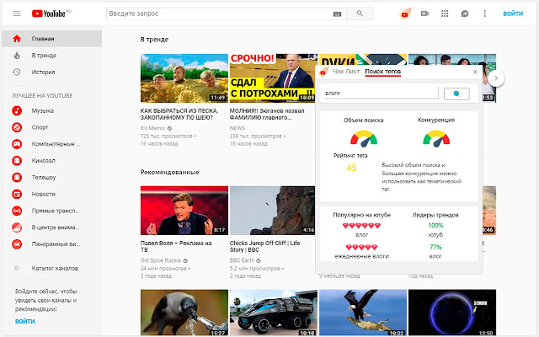Image resolution: width=539 pixels, height=337 pixels.
Task: Open the Кинозал icon
Action: pos(17,161)
